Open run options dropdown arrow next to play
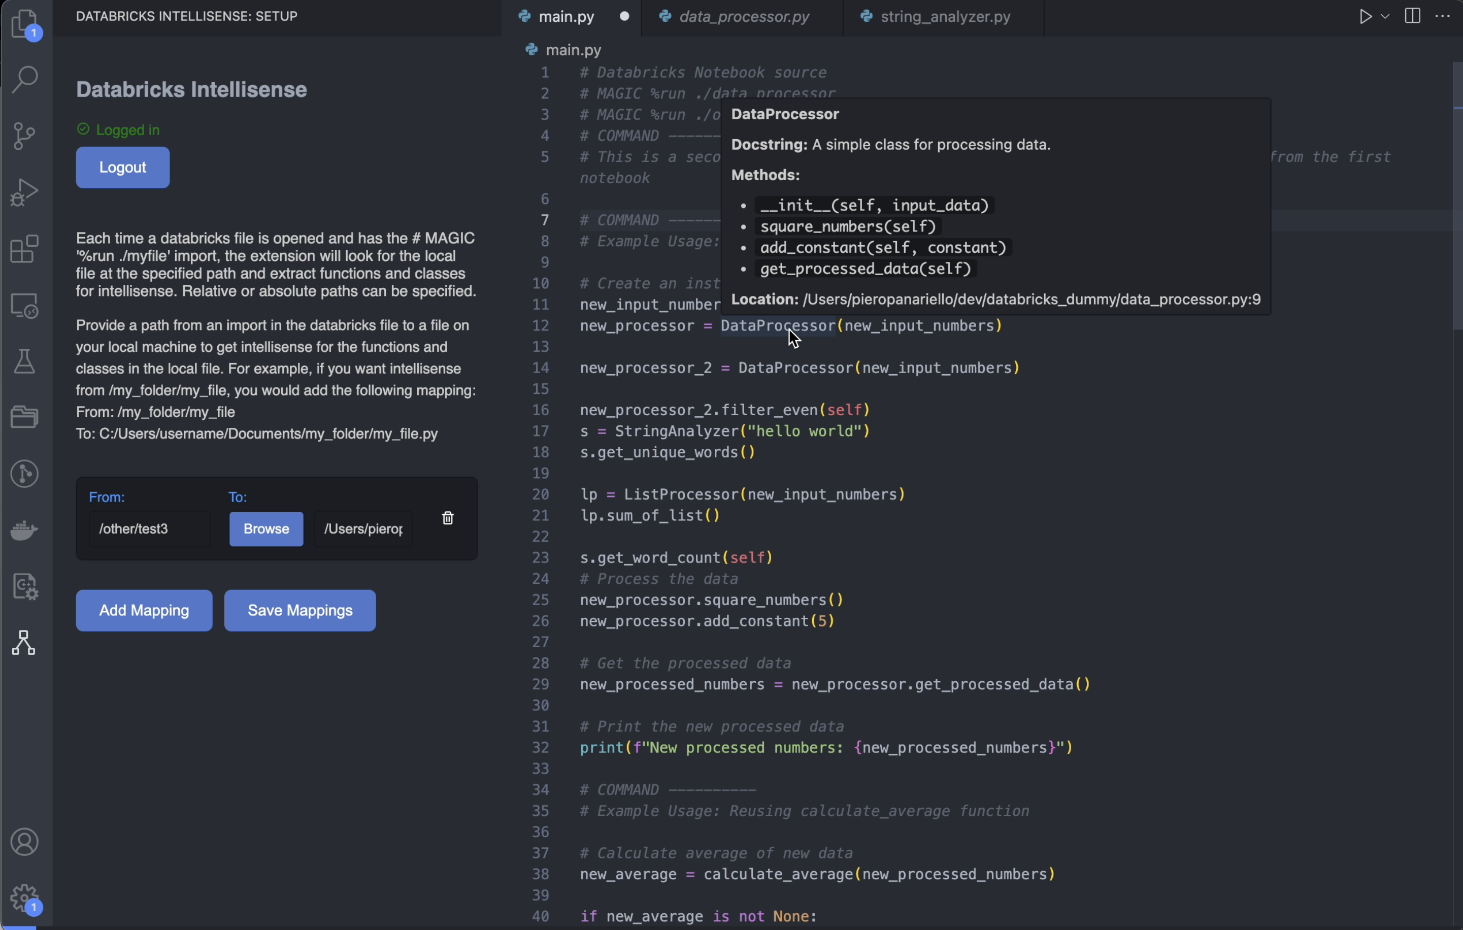The height and width of the screenshot is (930, 1463). click(x=1385, y=17)
